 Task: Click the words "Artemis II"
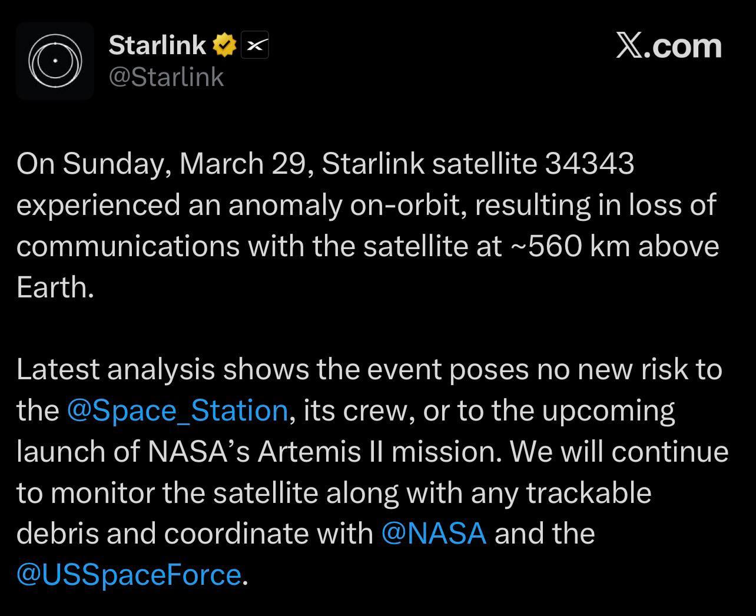[x=321, y=452]
